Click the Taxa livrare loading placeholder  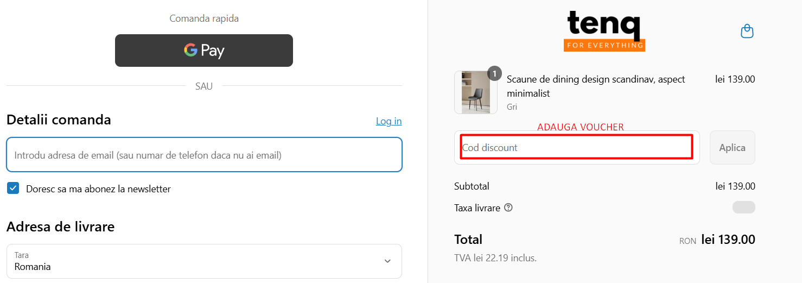(x=743, y=207)
